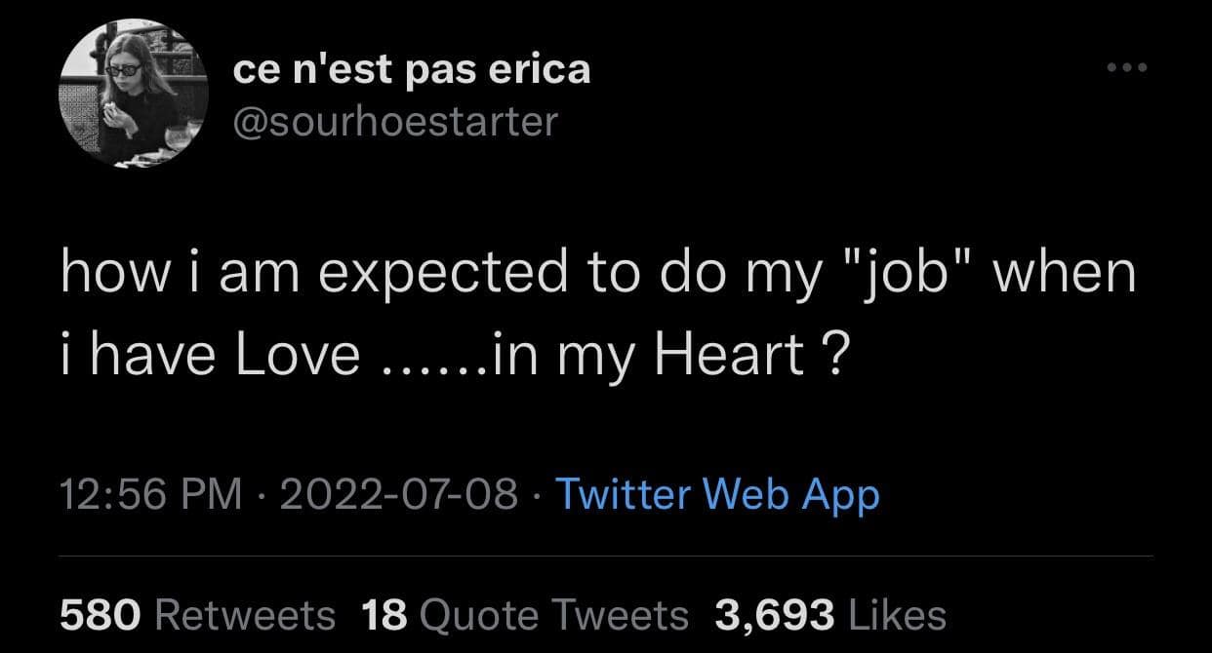Click the 12:56 PM timestamp

point(150,494)
